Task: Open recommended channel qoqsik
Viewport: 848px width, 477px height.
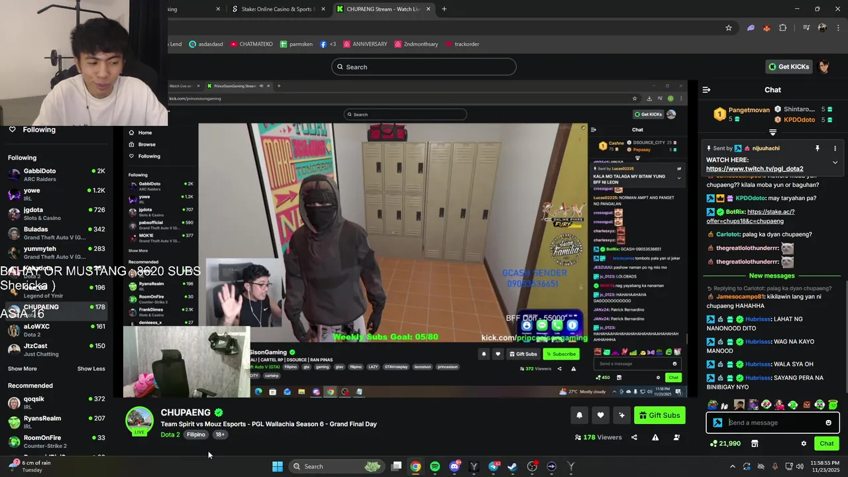Action: [56, 403]
